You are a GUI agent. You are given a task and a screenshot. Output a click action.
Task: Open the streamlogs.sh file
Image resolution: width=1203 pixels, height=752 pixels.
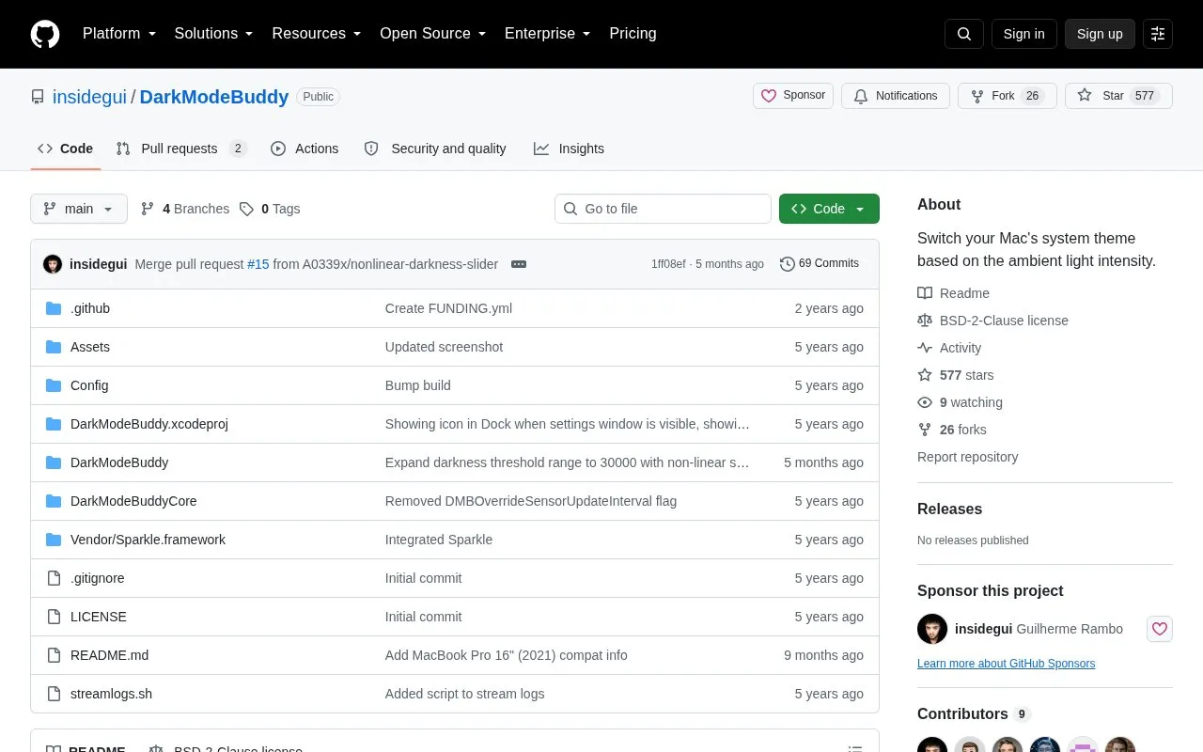point(111,694)
